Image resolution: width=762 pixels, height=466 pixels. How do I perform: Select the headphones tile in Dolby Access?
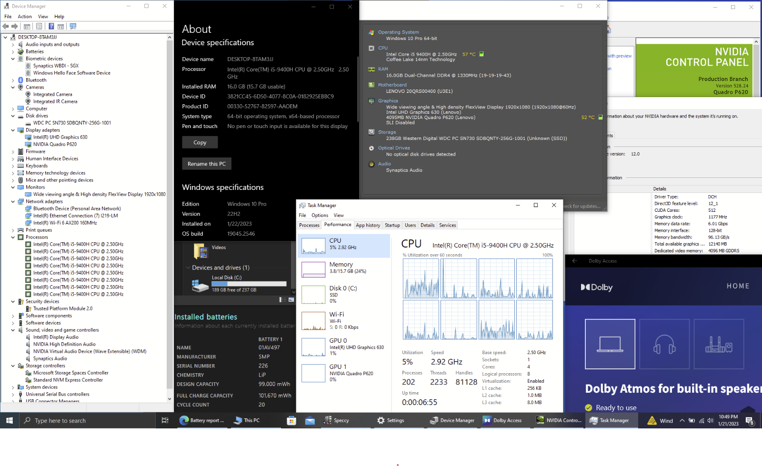(x=664, y=344)
